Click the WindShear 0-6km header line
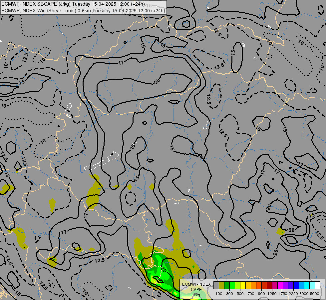Image resolution: width=326 pixels, height=300 pixels. [x=83, y=11]
